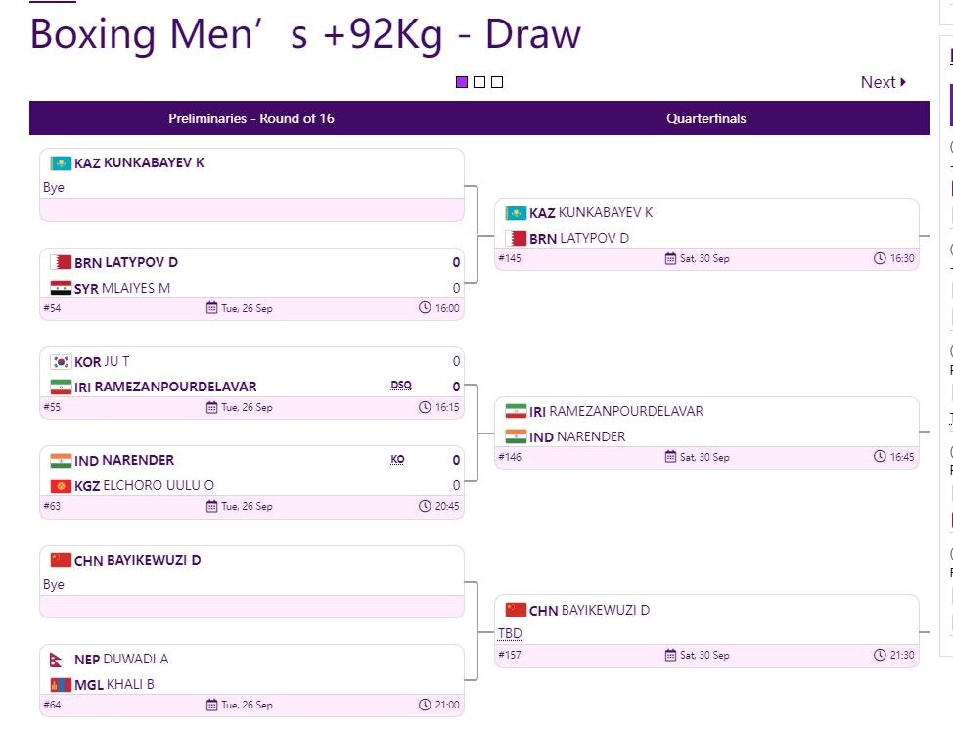The height and width of the screenshot is (731, 953).
Task: Go to Next bracket page
Action: (884, 82)
